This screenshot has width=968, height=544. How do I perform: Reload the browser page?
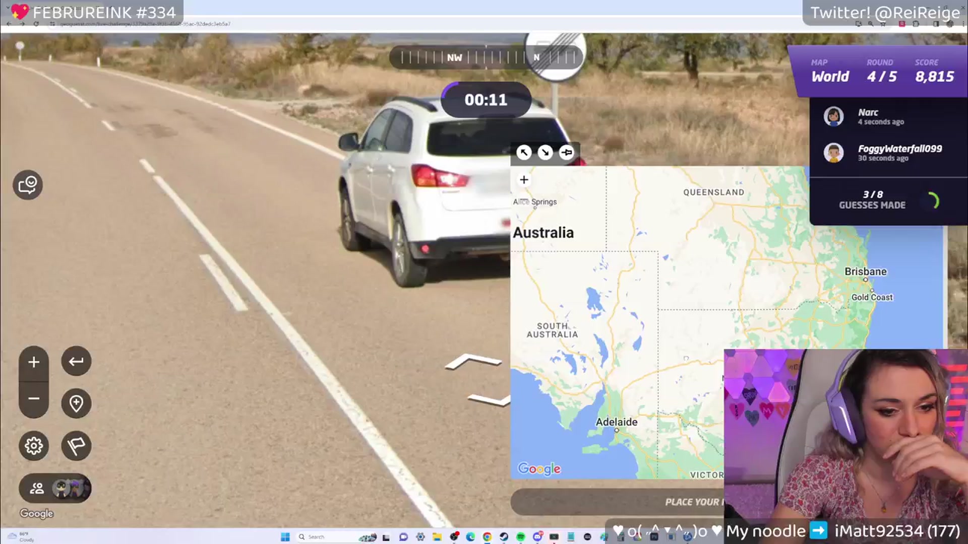click(36, 24)
